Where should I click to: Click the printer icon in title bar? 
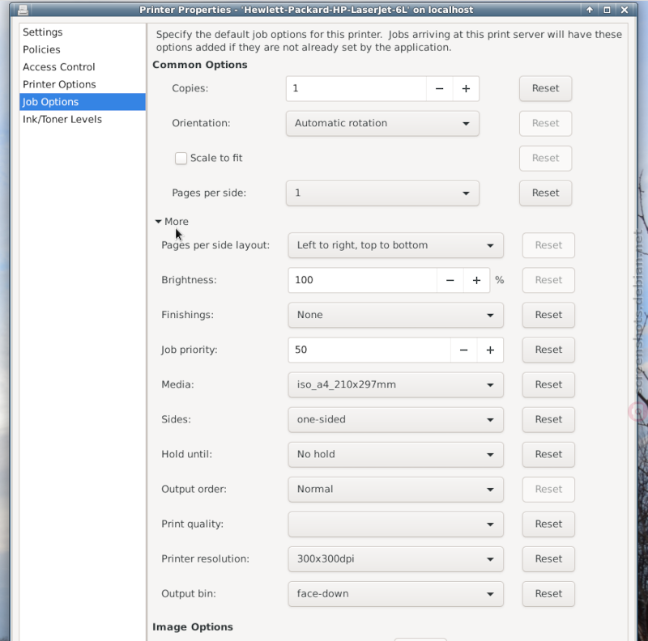click(x=23, y=10)
